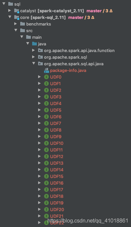The image size is (131, 227).
Task: Click the benchmarks folder icon
Action: coord(23,24)
